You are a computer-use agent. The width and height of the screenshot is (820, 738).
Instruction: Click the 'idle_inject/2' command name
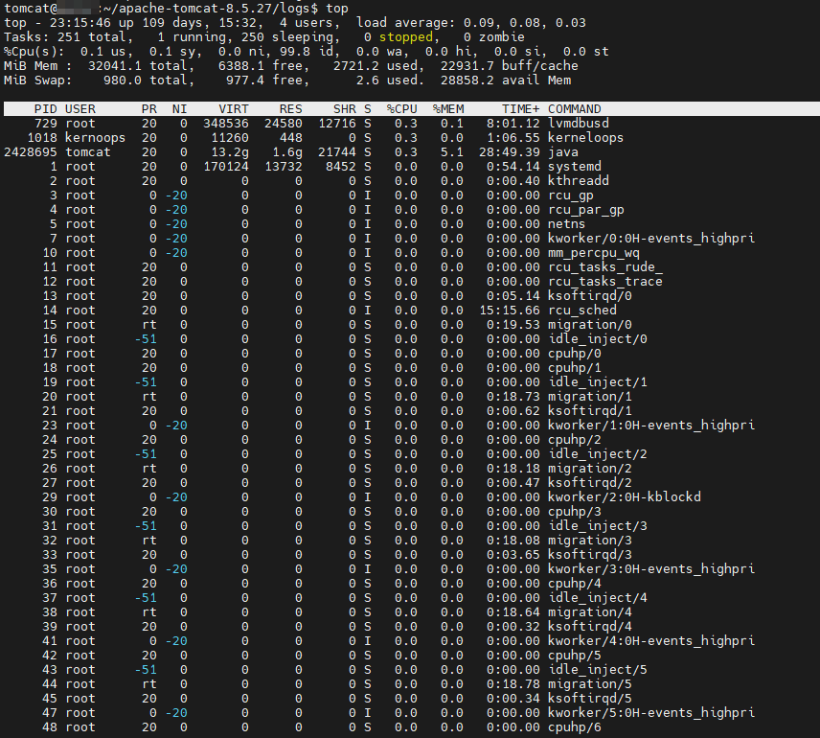(x=597, y=454)
